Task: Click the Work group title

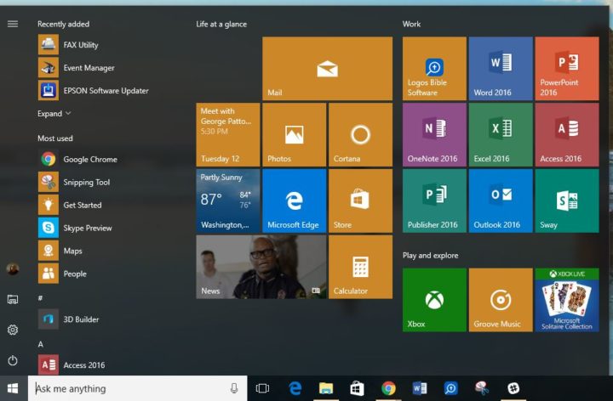Action: click(412, 24)
